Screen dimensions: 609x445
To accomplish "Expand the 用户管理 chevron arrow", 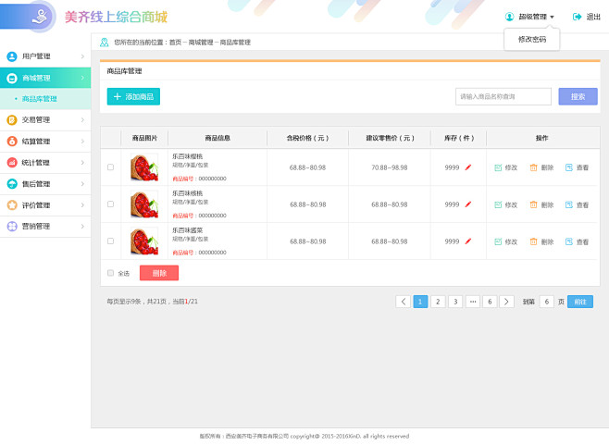I will [82, 56].
